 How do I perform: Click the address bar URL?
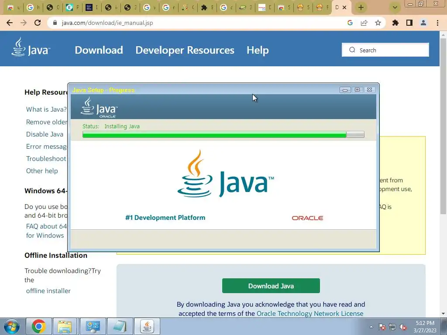[107, 23]
